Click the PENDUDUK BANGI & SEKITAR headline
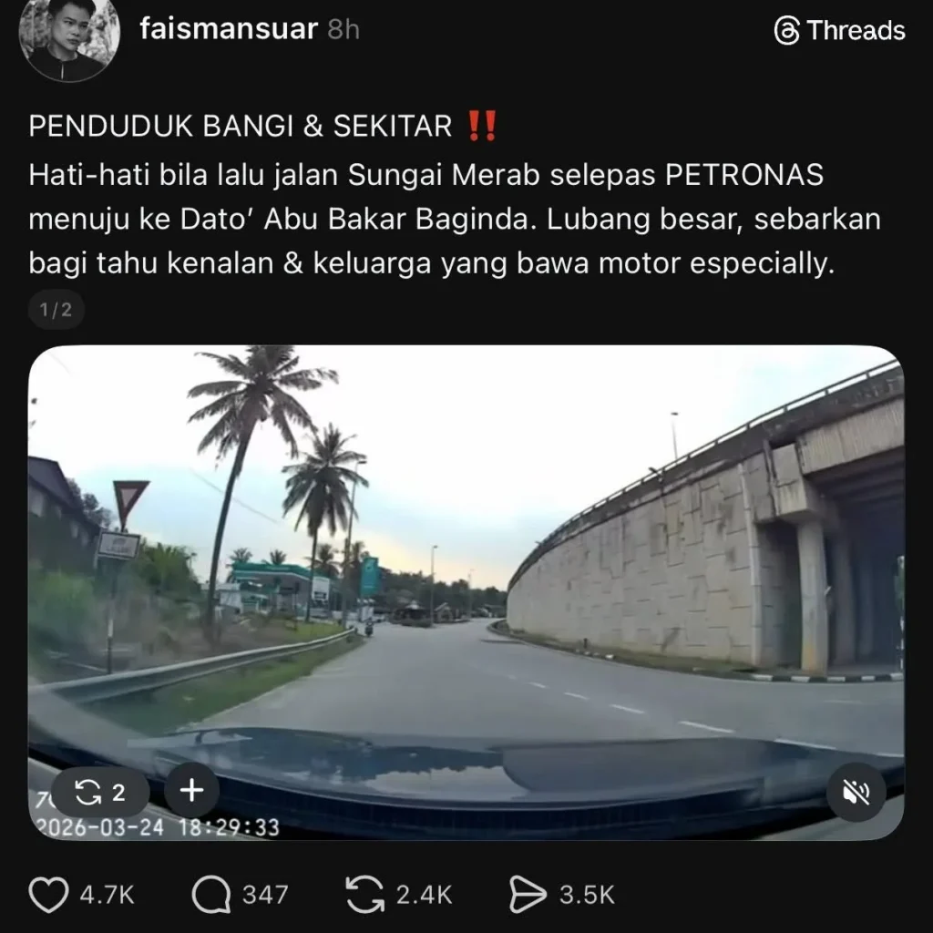This screenshot has height=933, width=933. pos(241,126)
